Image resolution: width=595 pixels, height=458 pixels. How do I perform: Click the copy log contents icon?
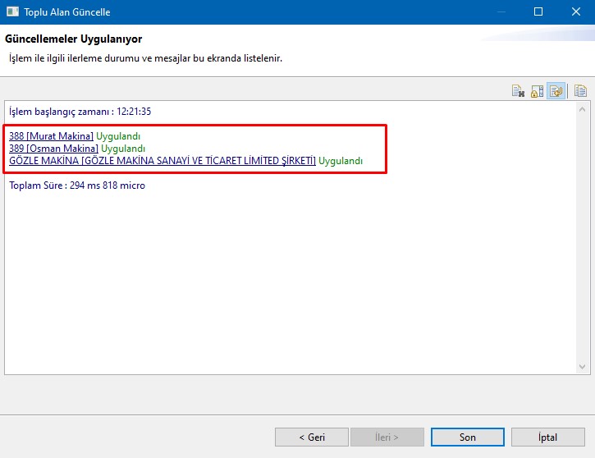point(581,91)
